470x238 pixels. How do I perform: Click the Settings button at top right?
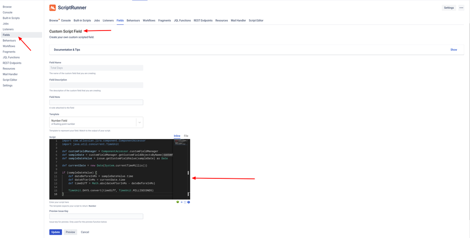[x=449, y=8]
